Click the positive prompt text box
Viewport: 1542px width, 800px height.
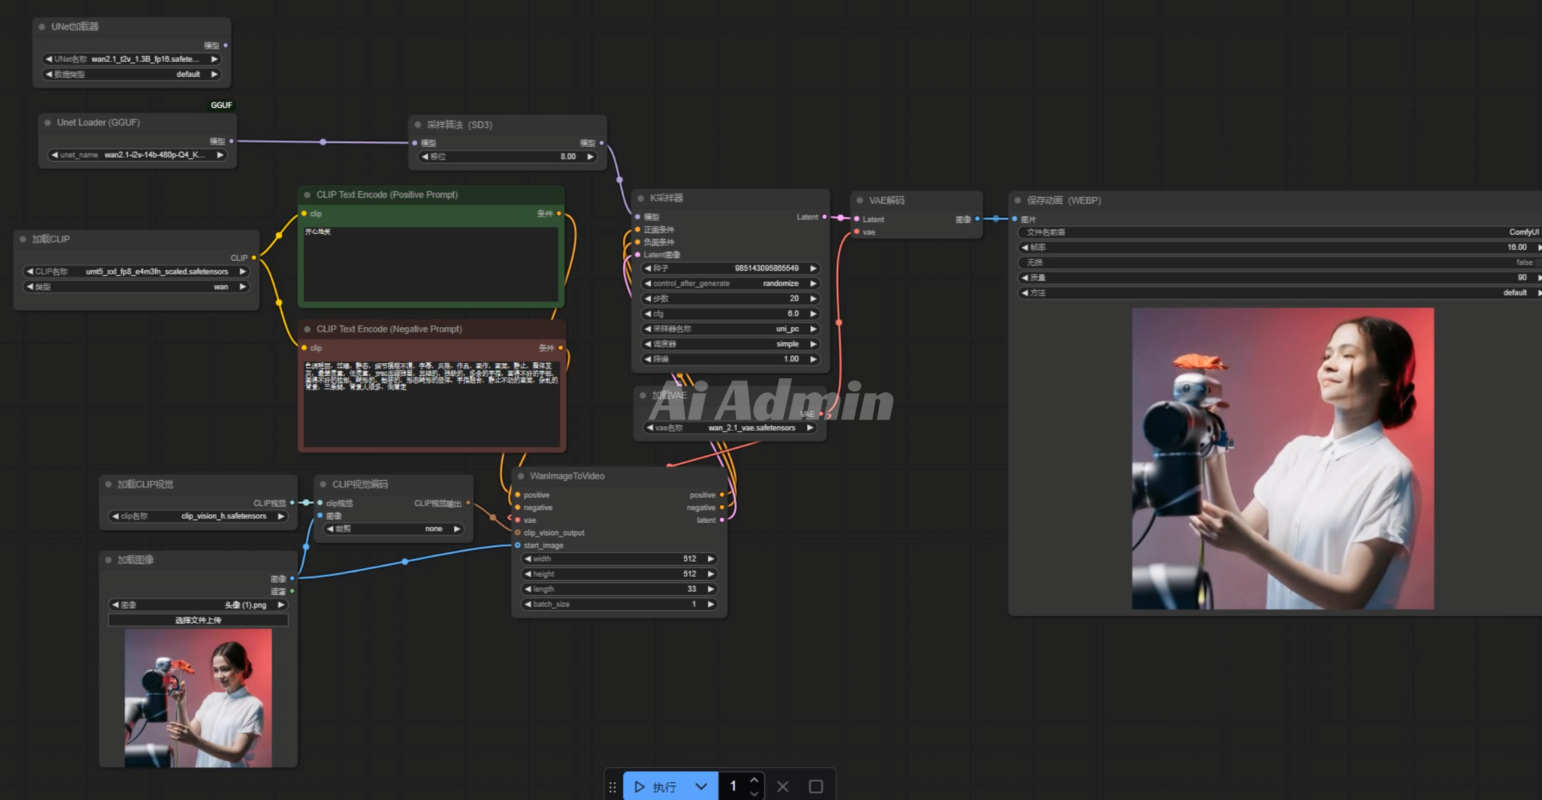click(431, 263)
